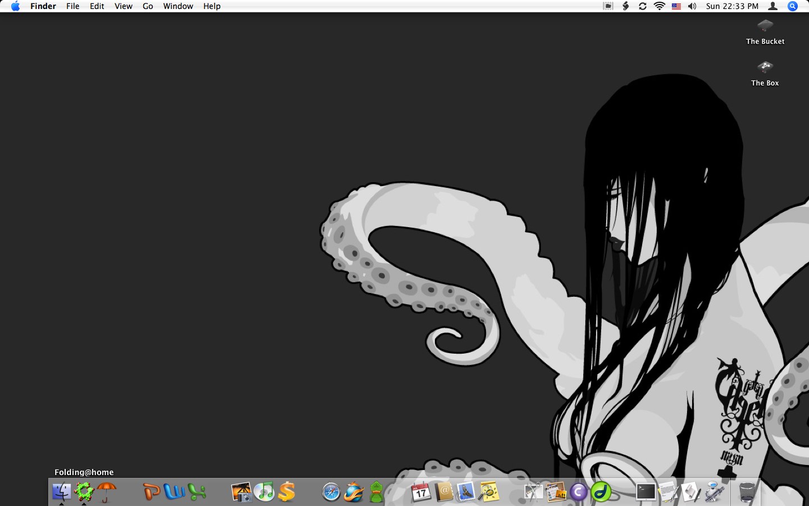Viewport: 809px width, 506px height.
Task: Launch the purple C app from Dock
Action: (x=579, y=493)
